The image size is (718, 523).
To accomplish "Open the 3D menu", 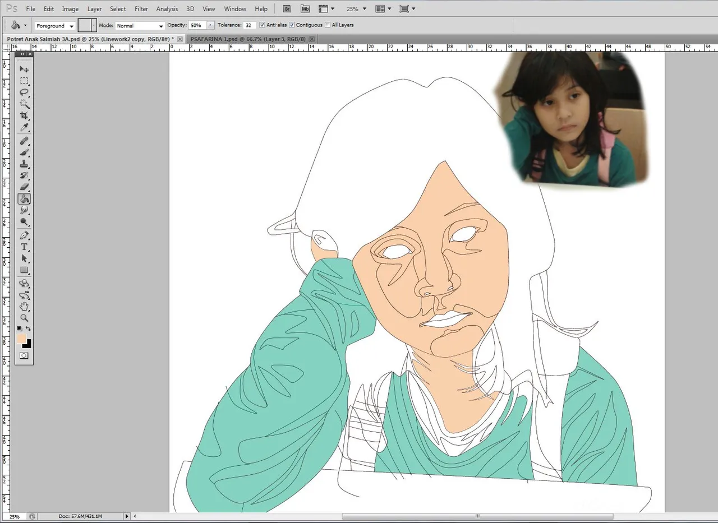I will tap(190, 9).
